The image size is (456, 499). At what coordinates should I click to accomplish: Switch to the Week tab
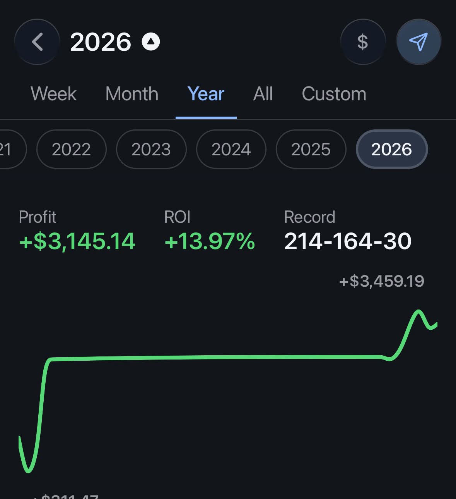[53, 94]
